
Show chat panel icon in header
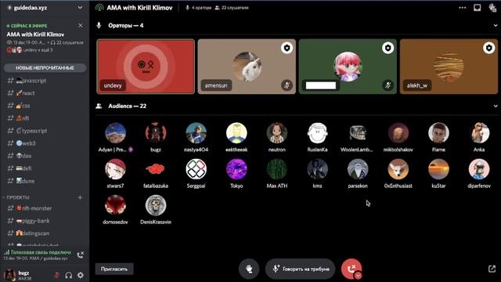point(477,8)
